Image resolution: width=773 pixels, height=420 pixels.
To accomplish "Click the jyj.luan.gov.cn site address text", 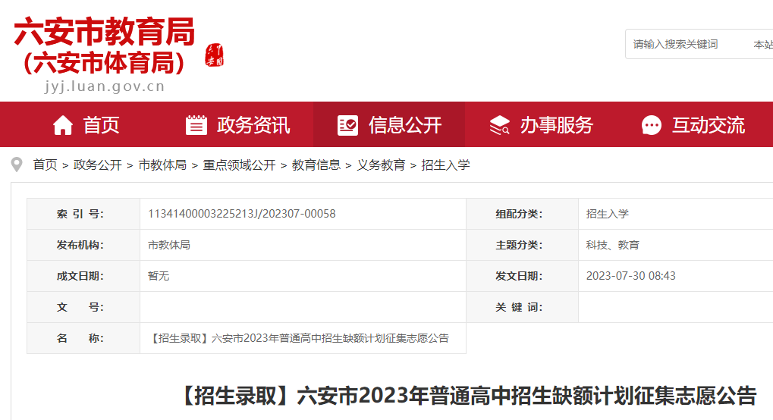I will click(x=105, y=86).
